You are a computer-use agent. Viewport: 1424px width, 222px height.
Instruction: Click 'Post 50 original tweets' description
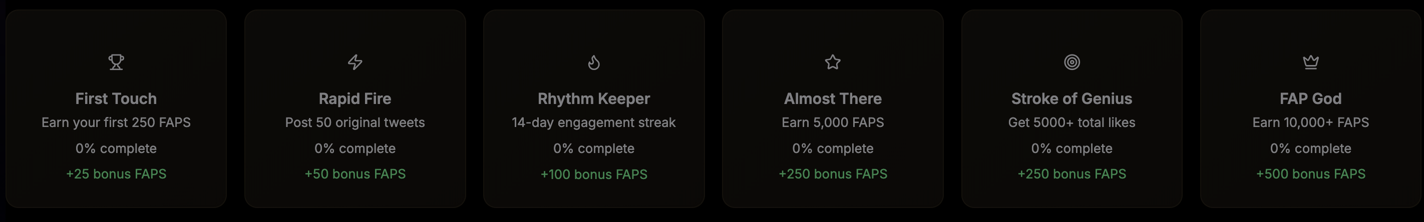click(x=355, y=122)
